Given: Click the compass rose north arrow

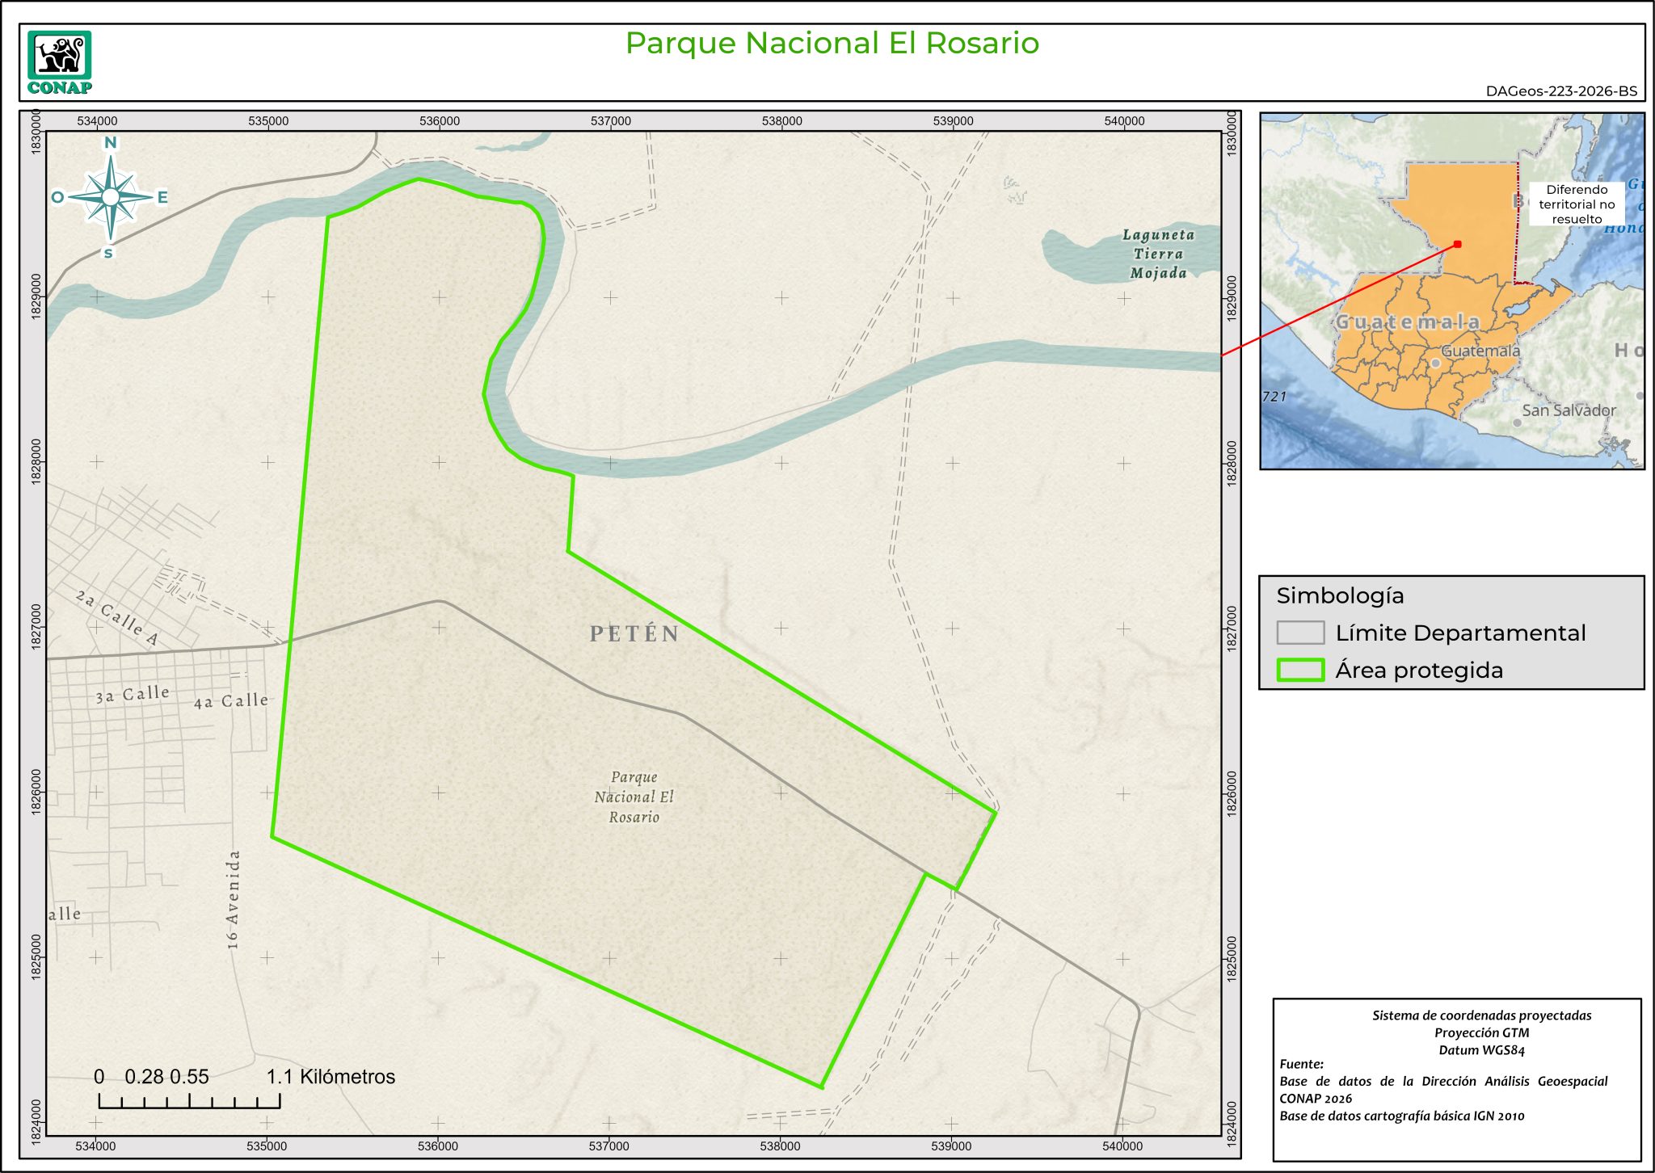Looking at the screenshot, I should tap(111, 196).
